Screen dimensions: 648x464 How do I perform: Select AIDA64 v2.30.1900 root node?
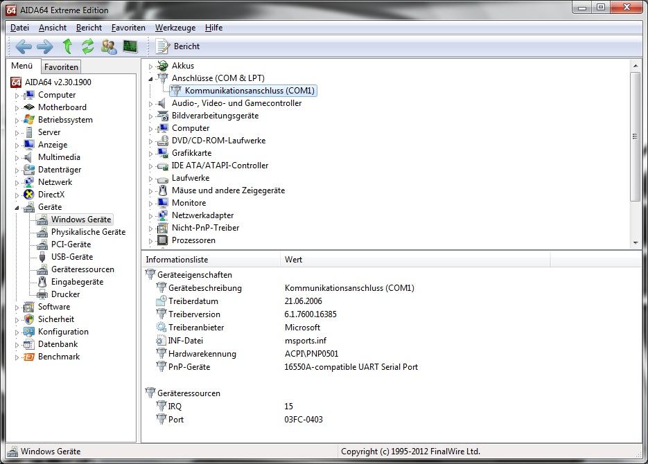click(58, 82)
